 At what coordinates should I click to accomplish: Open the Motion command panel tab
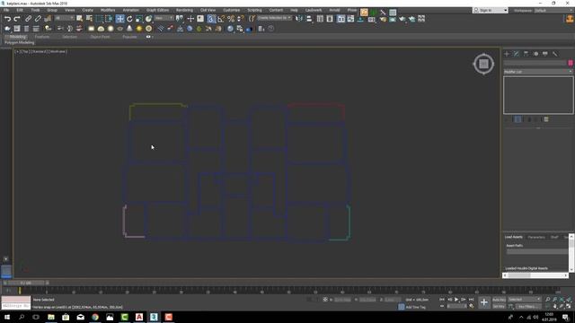(535, 54)
